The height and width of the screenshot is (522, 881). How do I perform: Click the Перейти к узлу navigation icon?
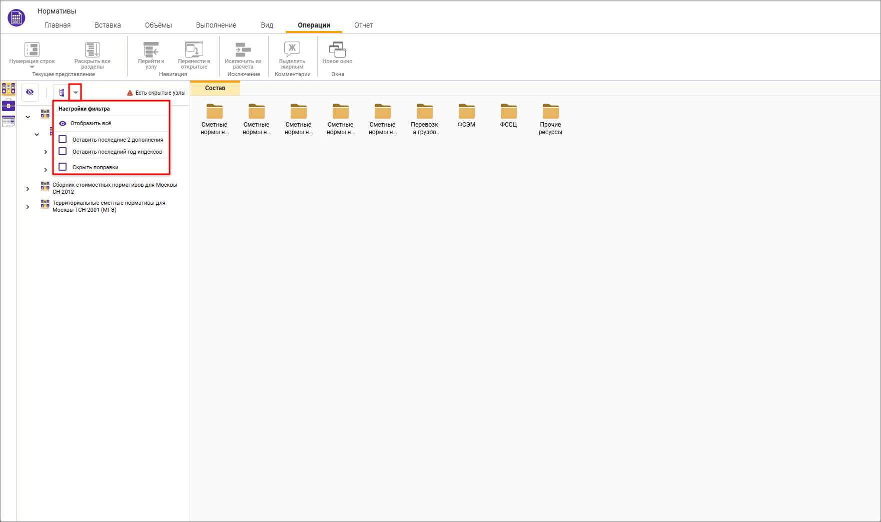click(151, 50)
